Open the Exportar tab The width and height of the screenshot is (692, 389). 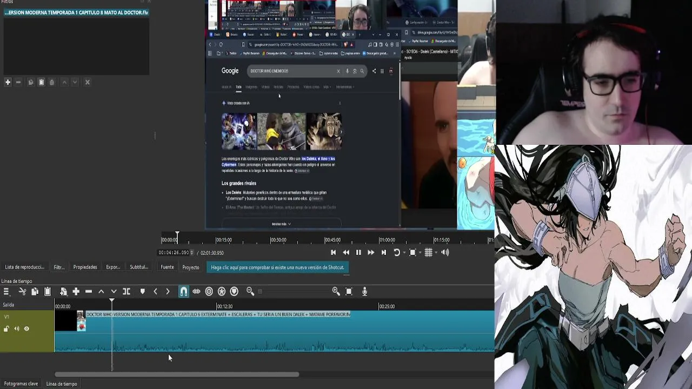click(113, 267)
